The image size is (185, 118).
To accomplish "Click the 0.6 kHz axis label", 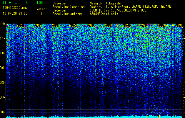I will click(2, 112).
